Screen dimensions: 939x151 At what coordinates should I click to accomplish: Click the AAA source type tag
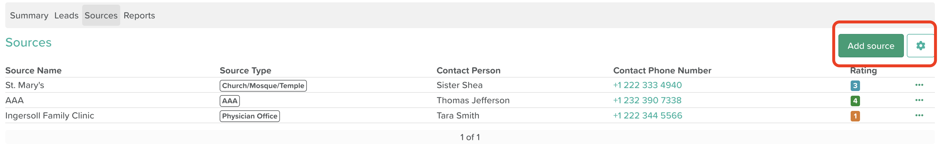pos(230,101)
